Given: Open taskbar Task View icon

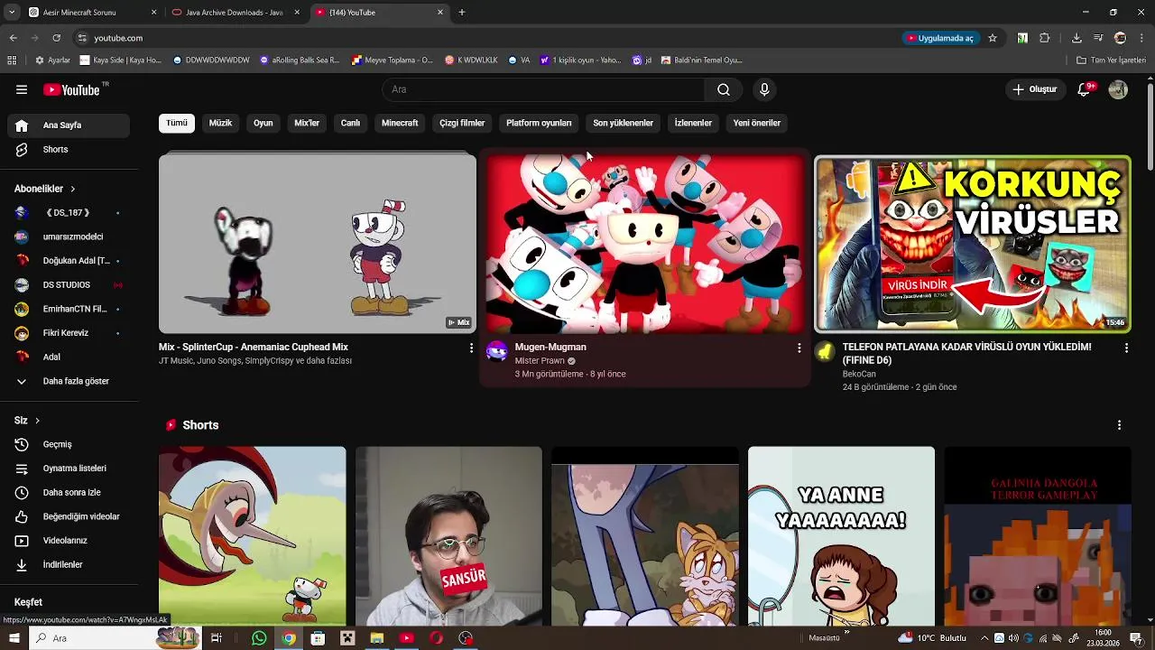Looking at the screenshot, I should click(x=217, y=638).
